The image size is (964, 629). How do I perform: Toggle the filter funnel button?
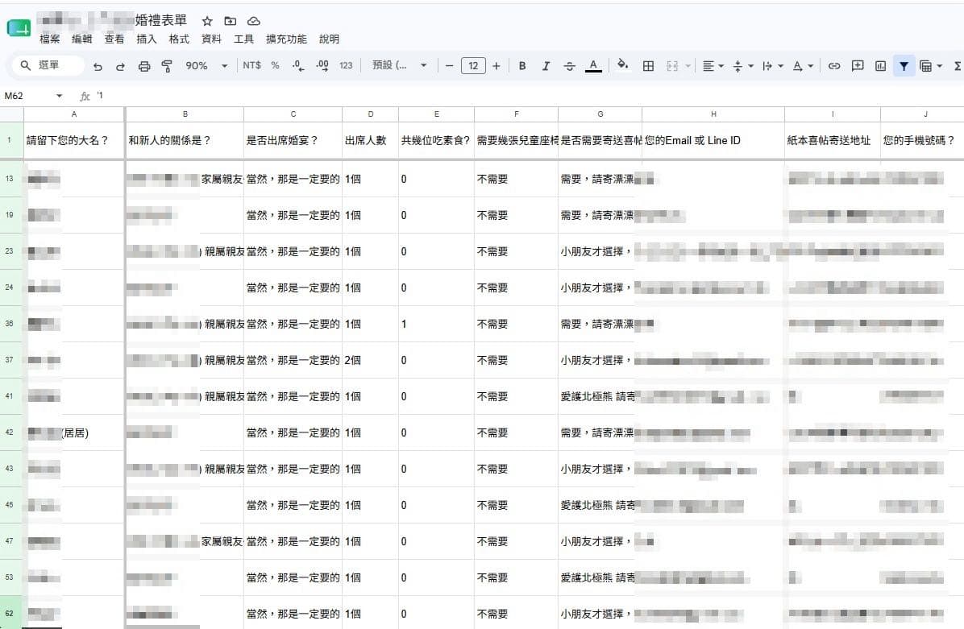(x=904, y=66)
